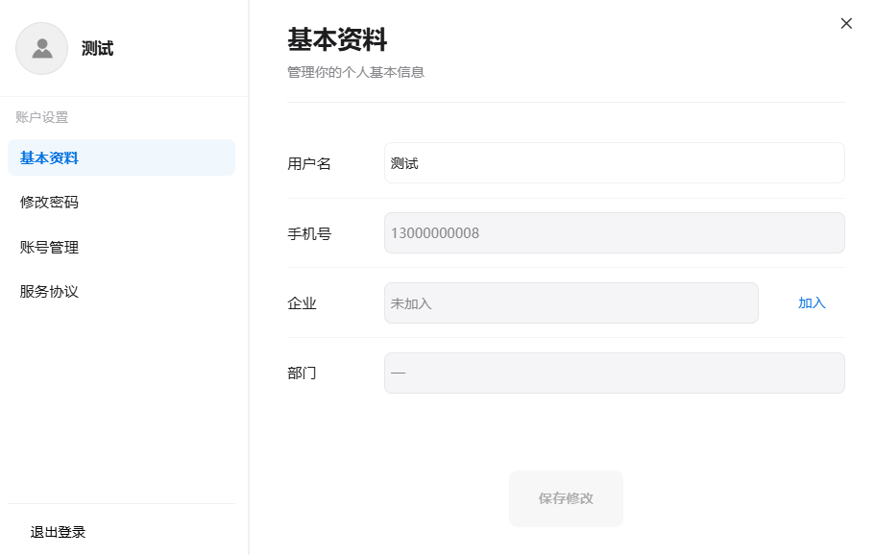The width and height of the screenshot is (875, 555).
Task: Click the 保存修改 button
Action: tap(566, 498)
